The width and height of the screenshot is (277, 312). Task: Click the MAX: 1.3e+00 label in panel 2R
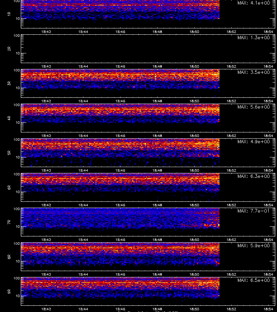[253, 37]
